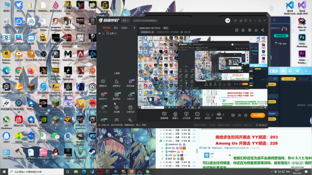Switch to the third scene tab before the plus
This screenshot has width=312, height=175.
point(124,28)
